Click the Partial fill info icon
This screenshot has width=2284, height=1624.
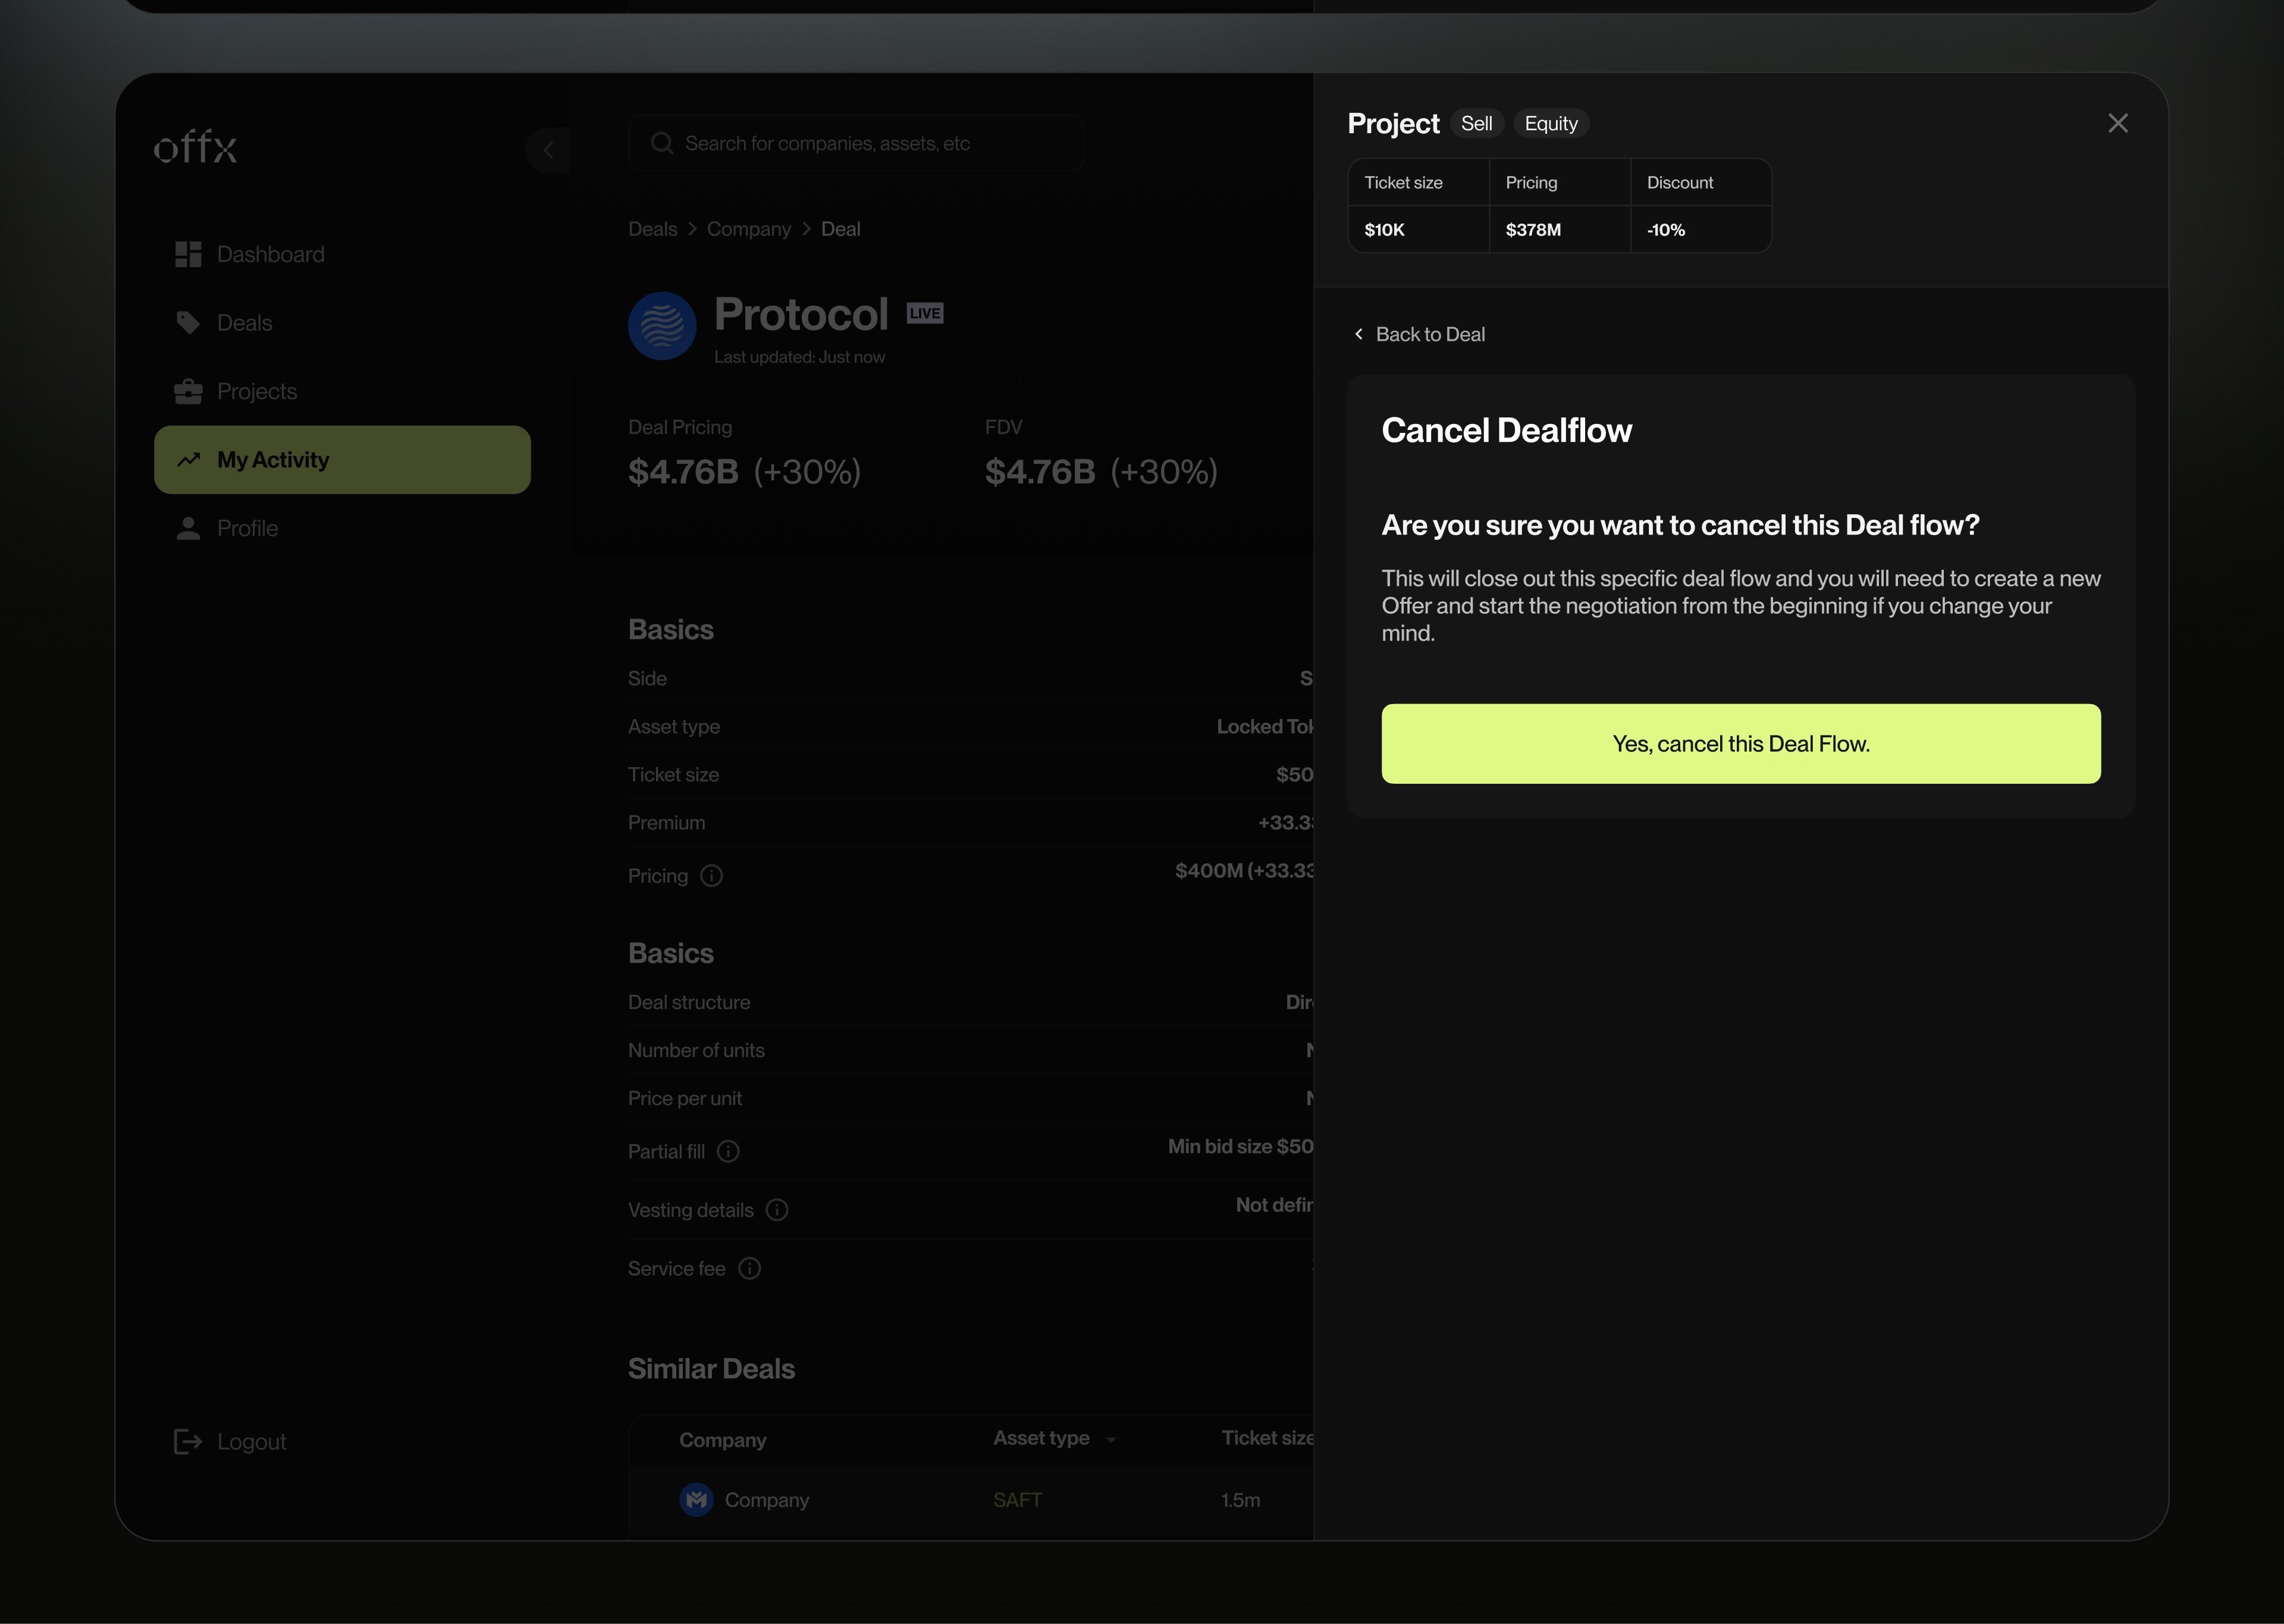pyautogui.click(x=728, y=1152)
